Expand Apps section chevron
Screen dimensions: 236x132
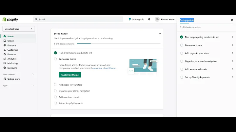click(x=33, y=86)
